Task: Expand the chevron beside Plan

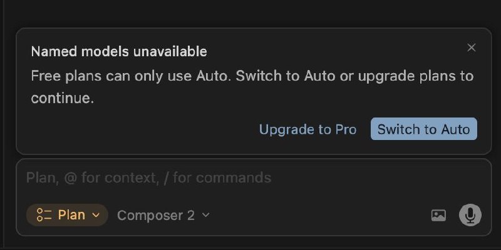Action: pos(96,215)
